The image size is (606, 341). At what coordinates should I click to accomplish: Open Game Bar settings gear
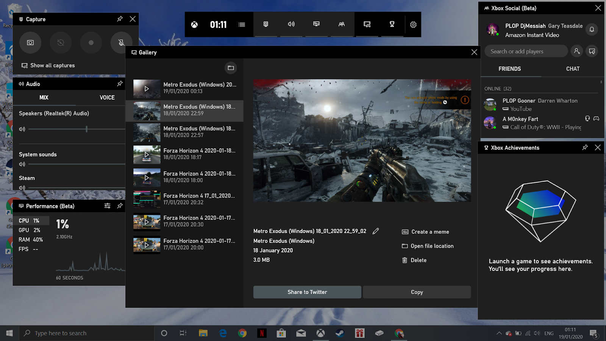coord(413,25)
